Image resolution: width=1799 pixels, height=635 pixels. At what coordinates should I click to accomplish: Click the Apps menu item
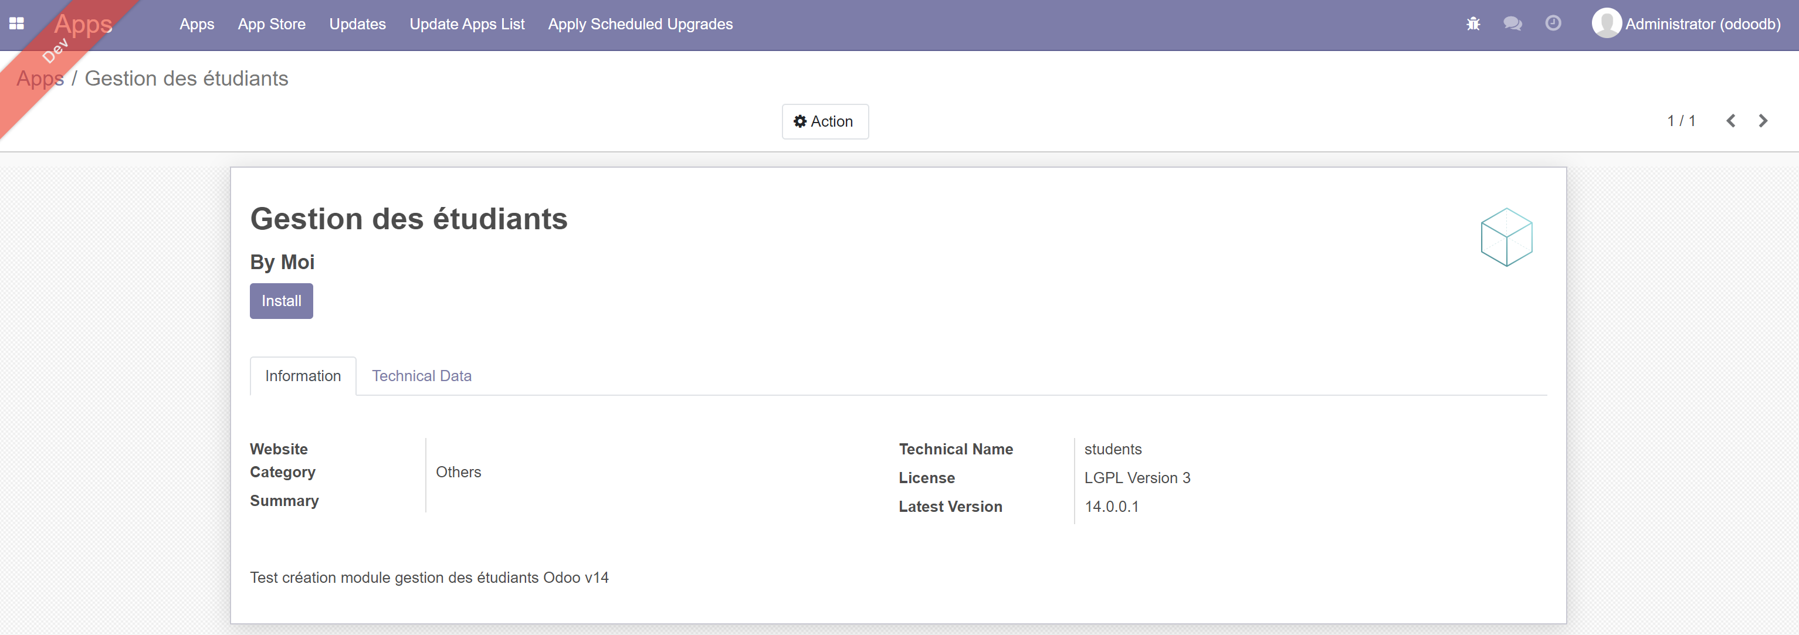coord(196,23)
